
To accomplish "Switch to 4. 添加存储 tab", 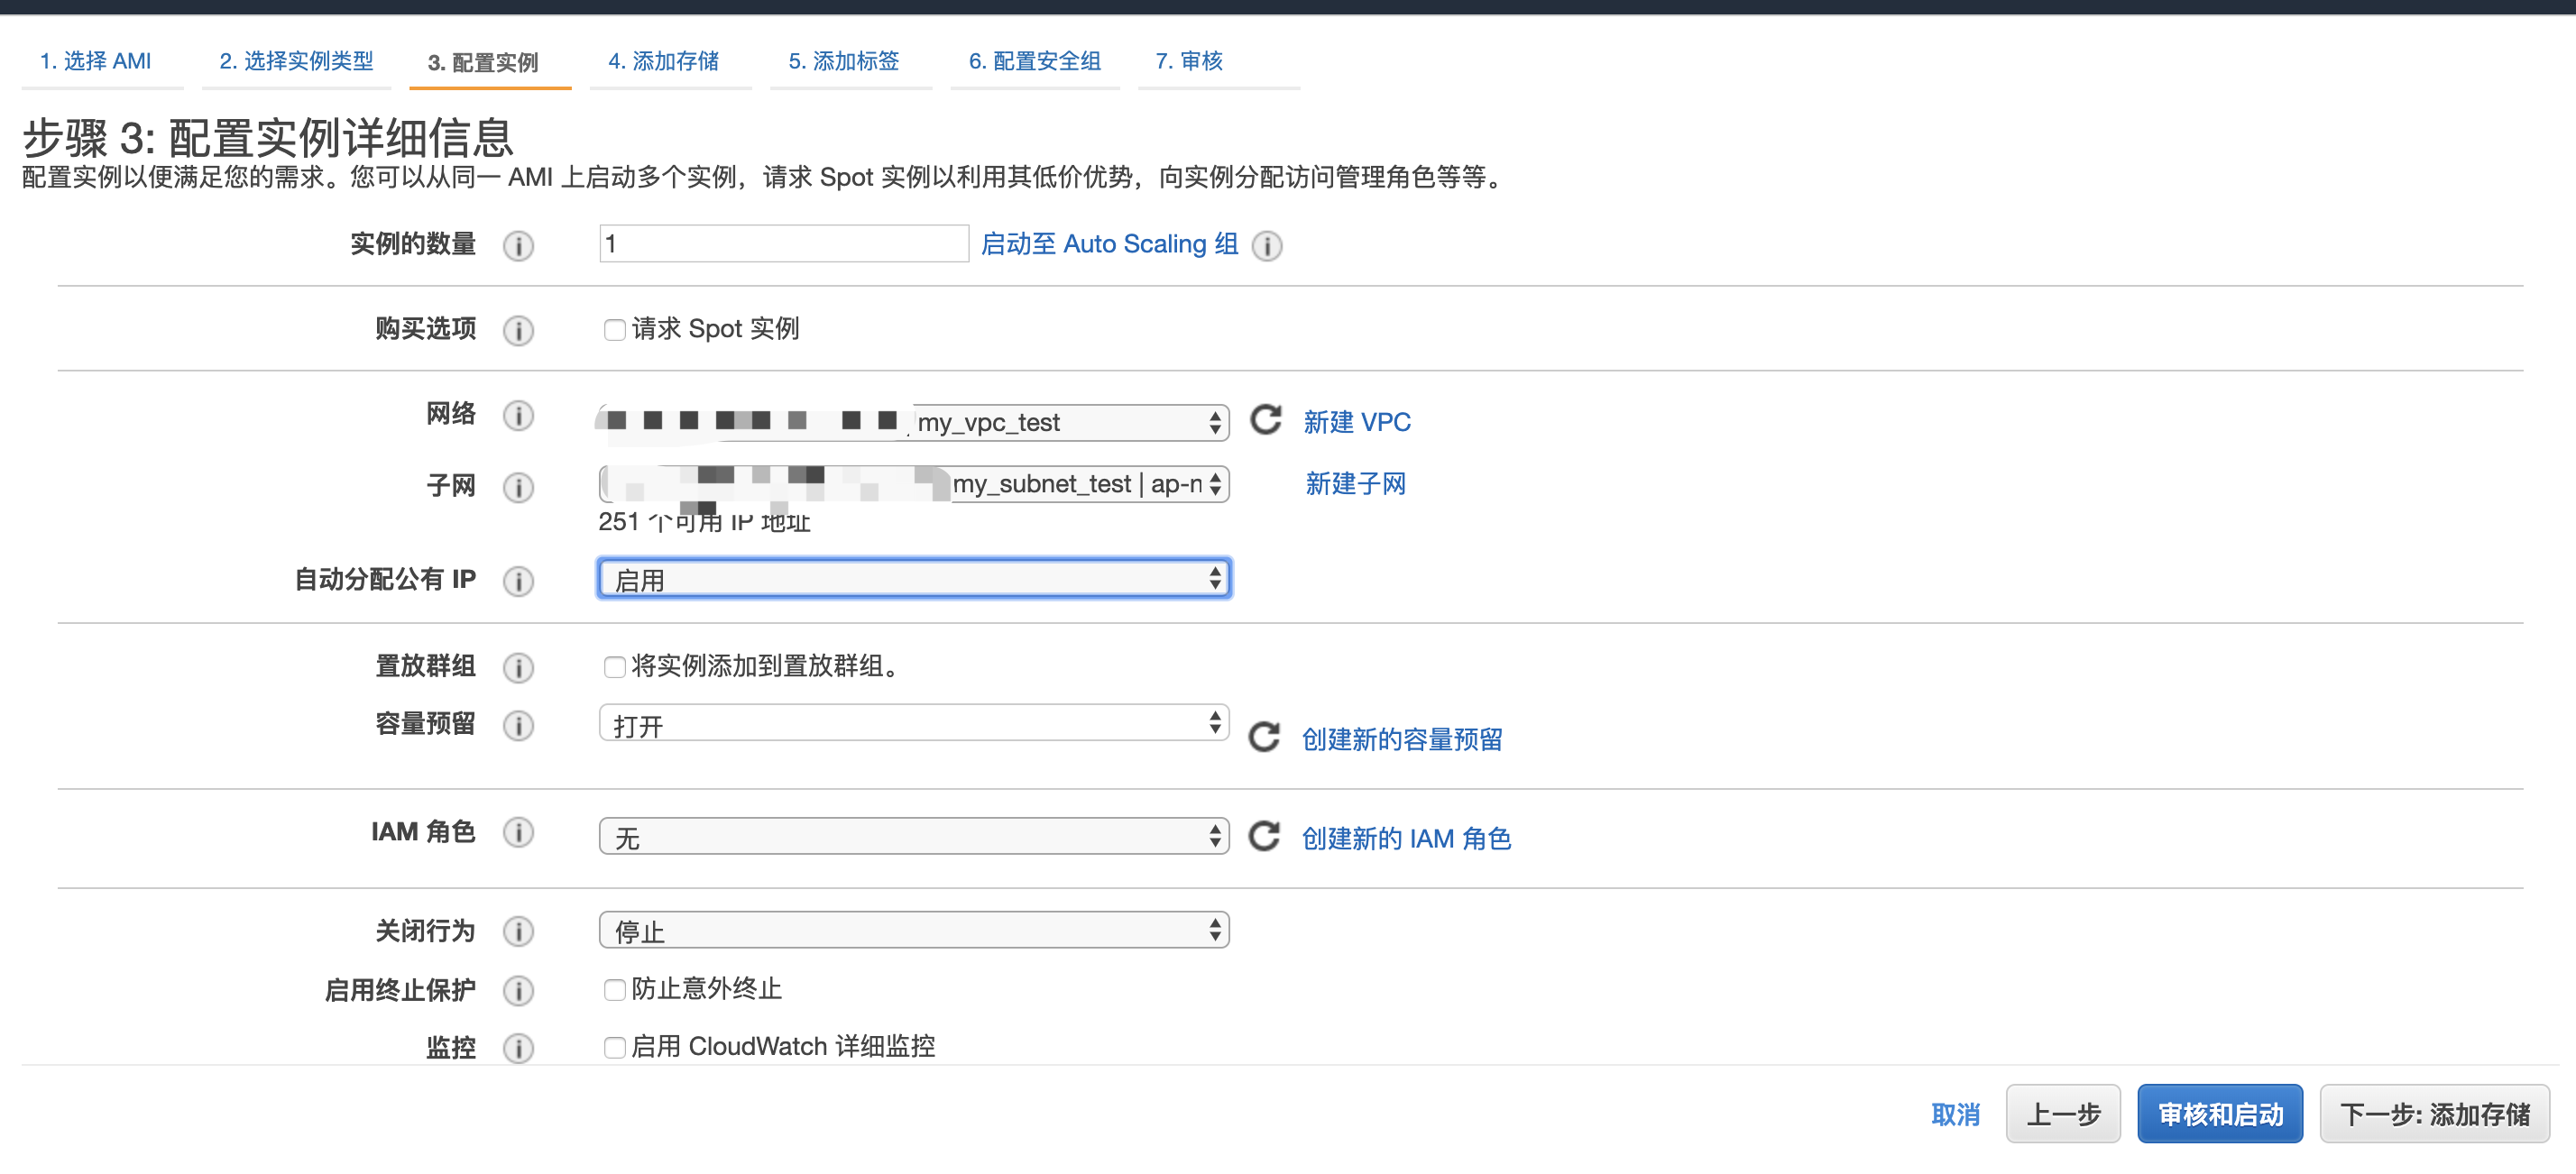I will (663, 61).
